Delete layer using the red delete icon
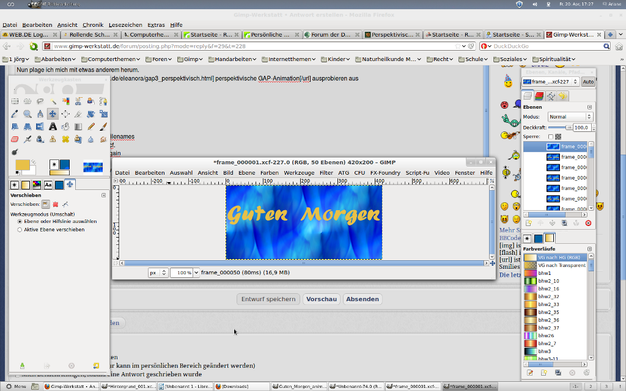The height and width of the screenshot is (391, 626). pos(588,223)
